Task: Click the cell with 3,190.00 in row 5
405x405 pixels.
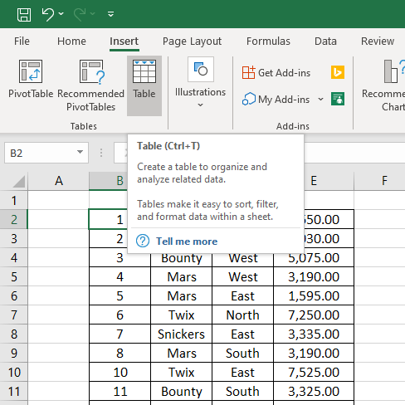Action: [x=314, y=276]
